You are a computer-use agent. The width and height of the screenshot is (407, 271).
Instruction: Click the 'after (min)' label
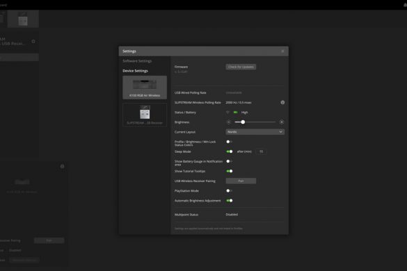tap(244, 151)
